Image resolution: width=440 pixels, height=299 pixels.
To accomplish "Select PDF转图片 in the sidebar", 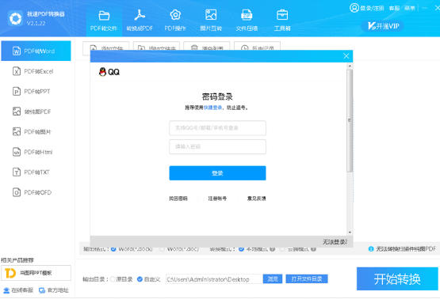I will (36, 132).
